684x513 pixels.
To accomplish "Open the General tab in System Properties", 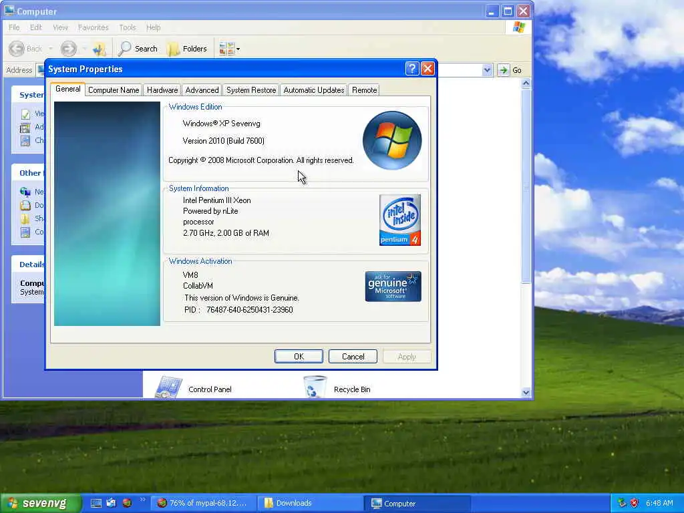I will pyautogui.click(x=68, y=89).
